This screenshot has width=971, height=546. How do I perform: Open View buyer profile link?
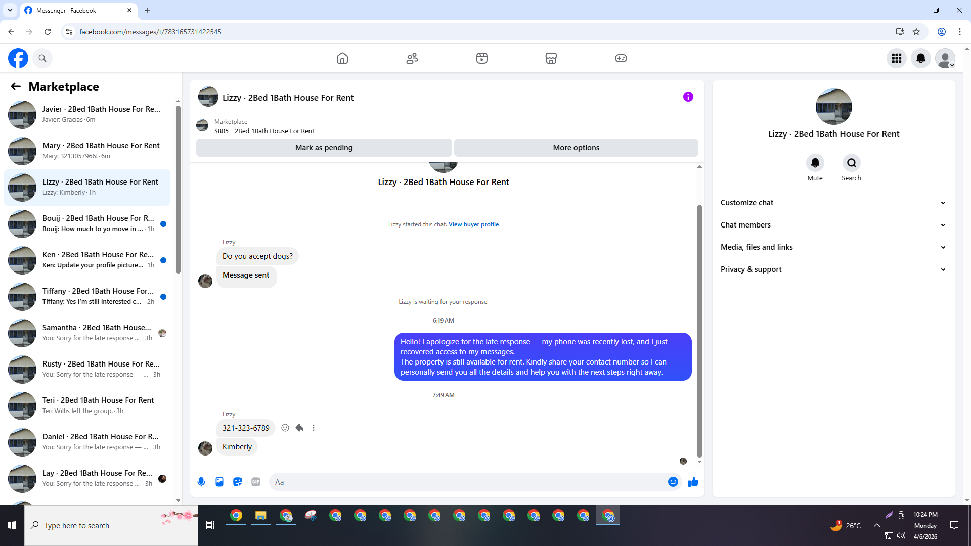click(x=473, y=224)
